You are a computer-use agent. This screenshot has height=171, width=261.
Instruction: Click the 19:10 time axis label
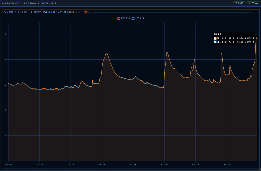pyautogui.click(x=102, y=165)
